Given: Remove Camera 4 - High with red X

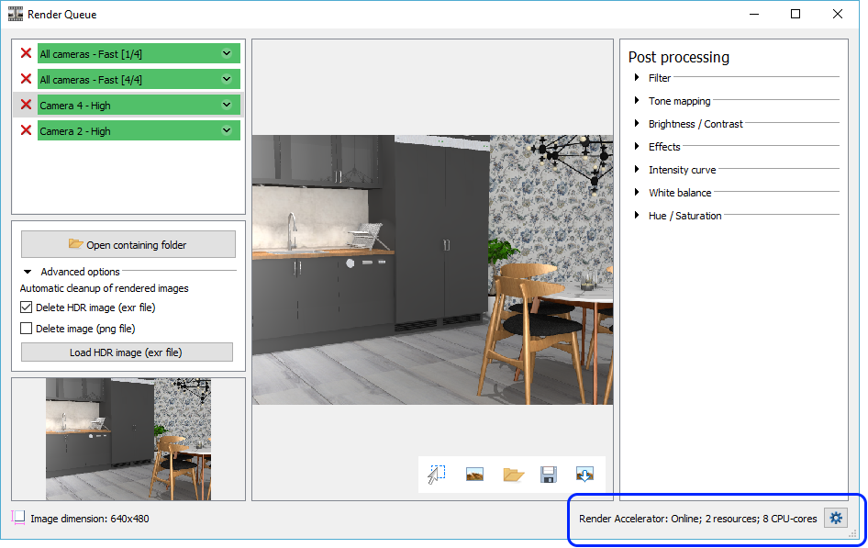Looking at the screenshot, I should pyautogui.click(x=26, y=105).
